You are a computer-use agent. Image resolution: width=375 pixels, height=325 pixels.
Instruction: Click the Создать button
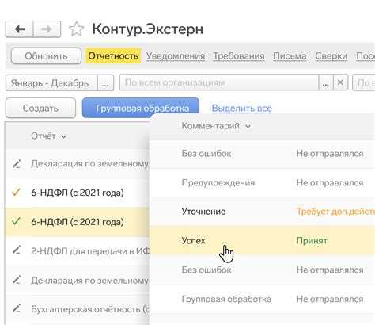(x=40, y=108)
